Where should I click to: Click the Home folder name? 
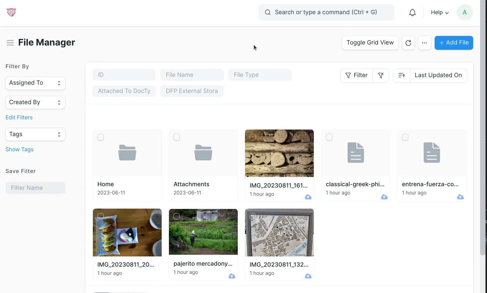pyautogui.click(x=106, y=184)
